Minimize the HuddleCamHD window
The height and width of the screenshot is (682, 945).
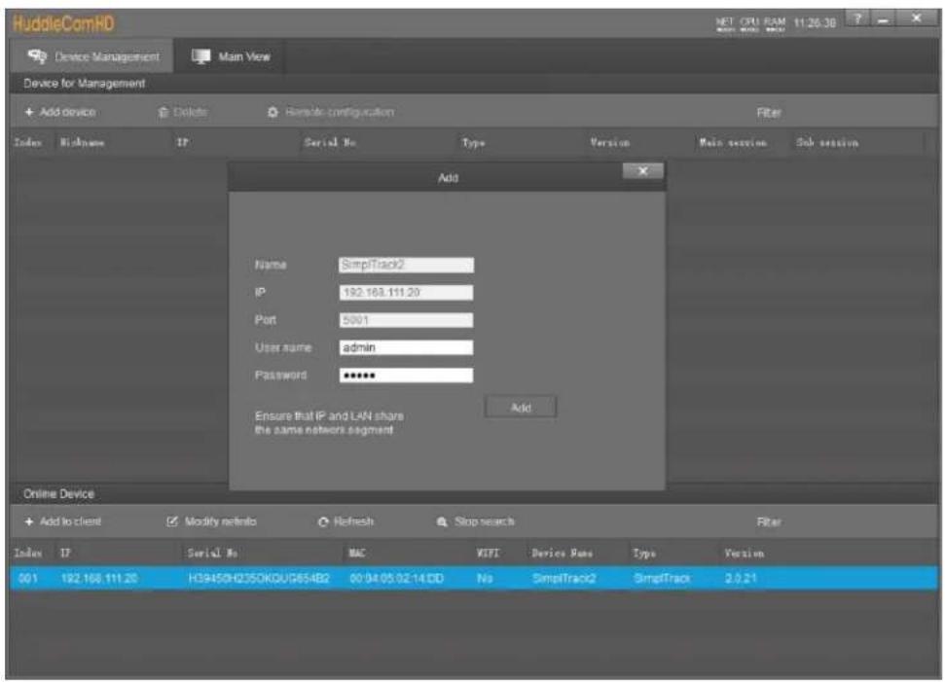point(884,19)
